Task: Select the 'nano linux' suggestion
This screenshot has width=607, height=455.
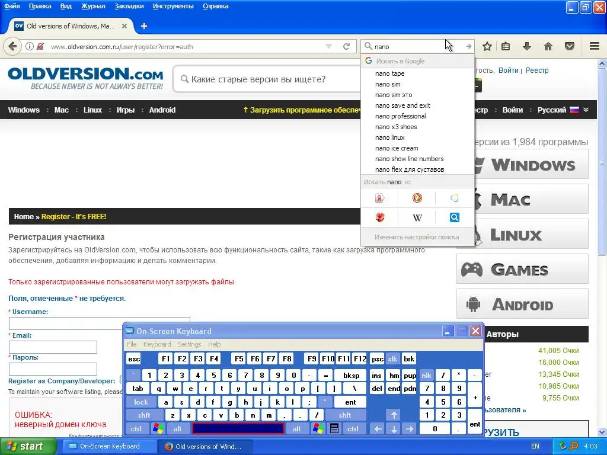Action: click(417, 137)
